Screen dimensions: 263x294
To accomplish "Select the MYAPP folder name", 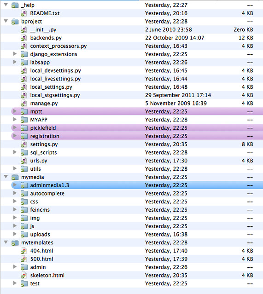I will click(x=39, y=120).
